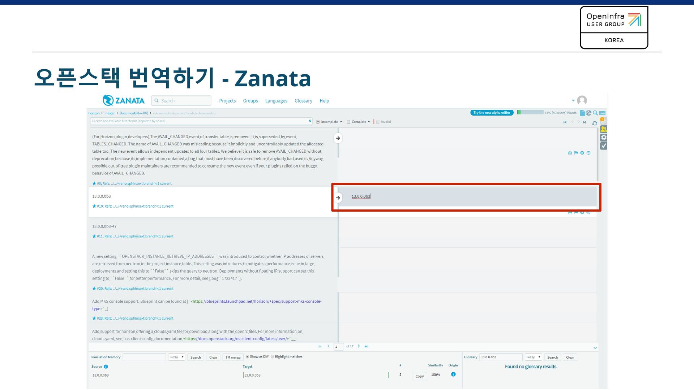Click cancel X icon in AVAIL_CHANGED row
This screenshot has height=390, width=694.
tap(582, 153)
